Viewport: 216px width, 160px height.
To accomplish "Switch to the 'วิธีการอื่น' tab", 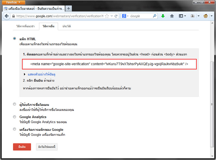I will coord(49,26).
